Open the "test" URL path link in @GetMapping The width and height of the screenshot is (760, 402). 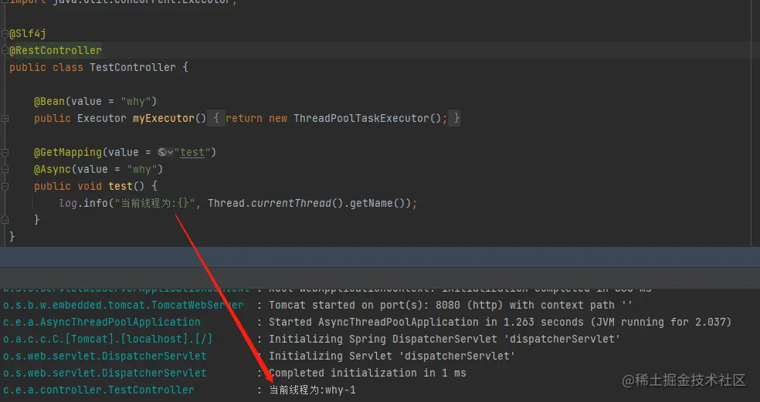click(x=192, y=152)
